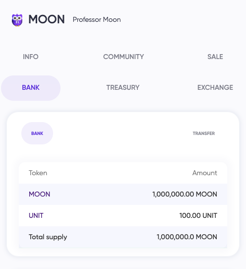Select the 1,000,000.00 MOON amount cell
Image resolution: width=246 pixels, height=269 pixels.
coord(185,194)
